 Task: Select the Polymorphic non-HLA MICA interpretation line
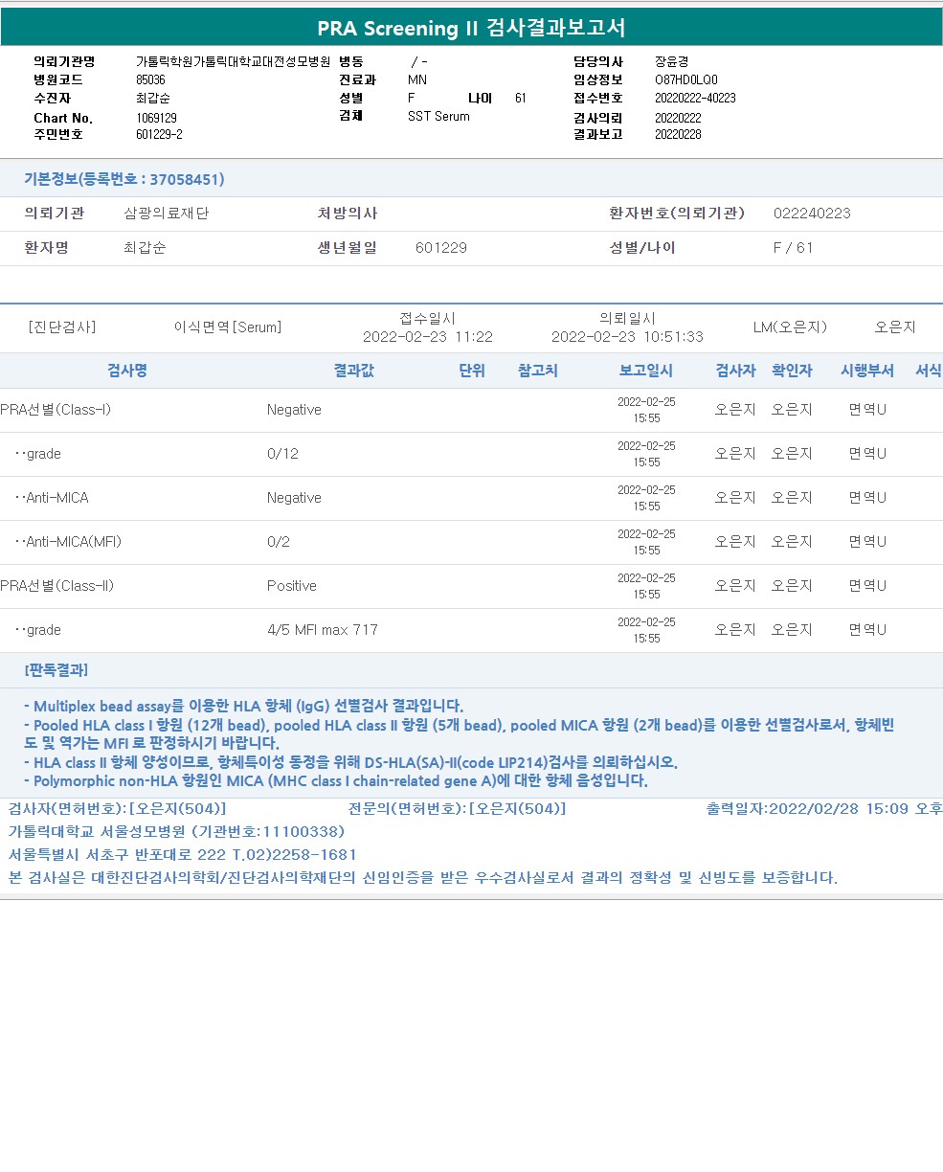click(336, 780)
